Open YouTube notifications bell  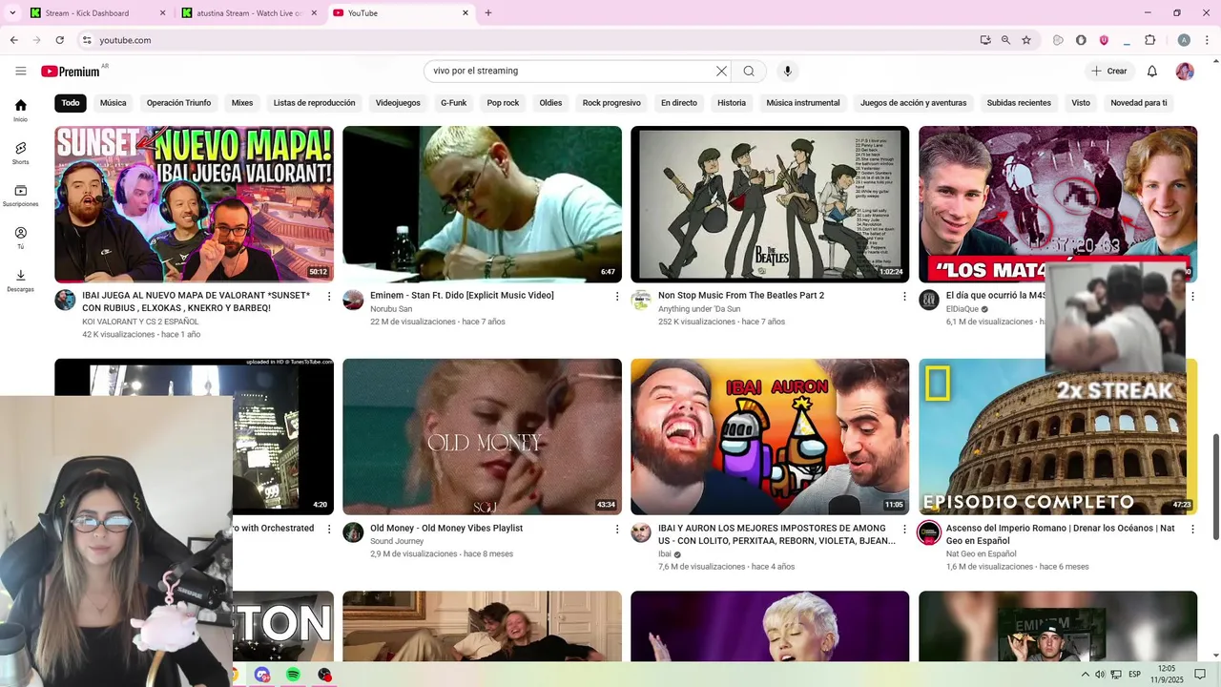(x=1152, y=71)
